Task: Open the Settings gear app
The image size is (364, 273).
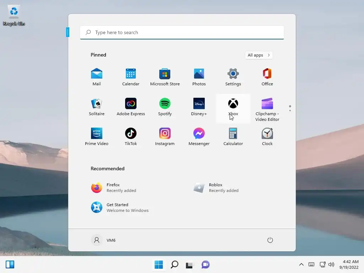Action: 233,77
